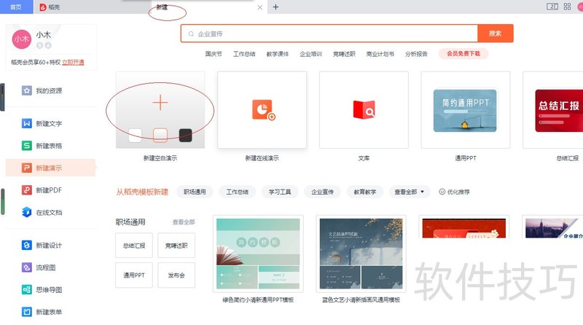The height and width of the screenshot is (325, 583).
Task: Go to the 首页 home tab
Action: [16, 7]
